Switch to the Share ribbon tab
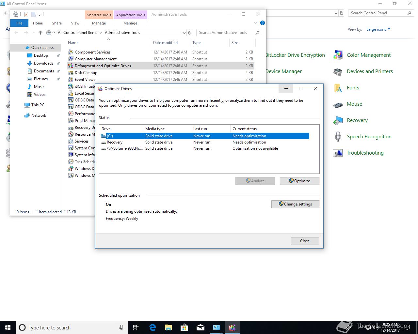This screenshot has width=418, height=334. [x=57, y=23]
